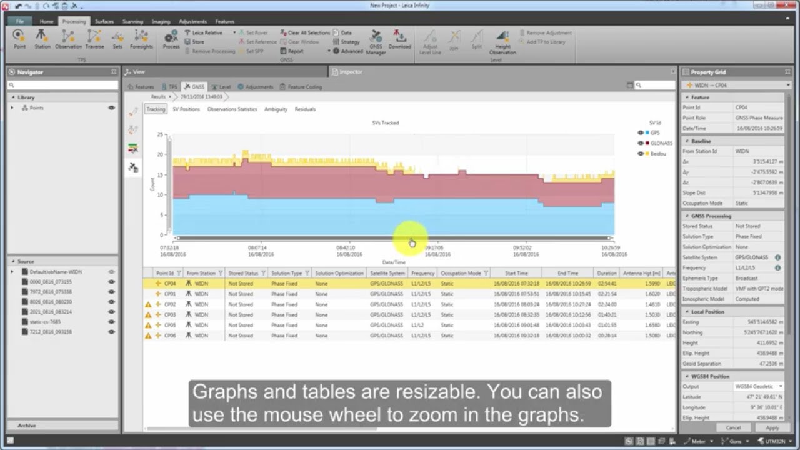Activate the Foresights tool
Screen dimensions: 800x450
click(x=141, y=39)
